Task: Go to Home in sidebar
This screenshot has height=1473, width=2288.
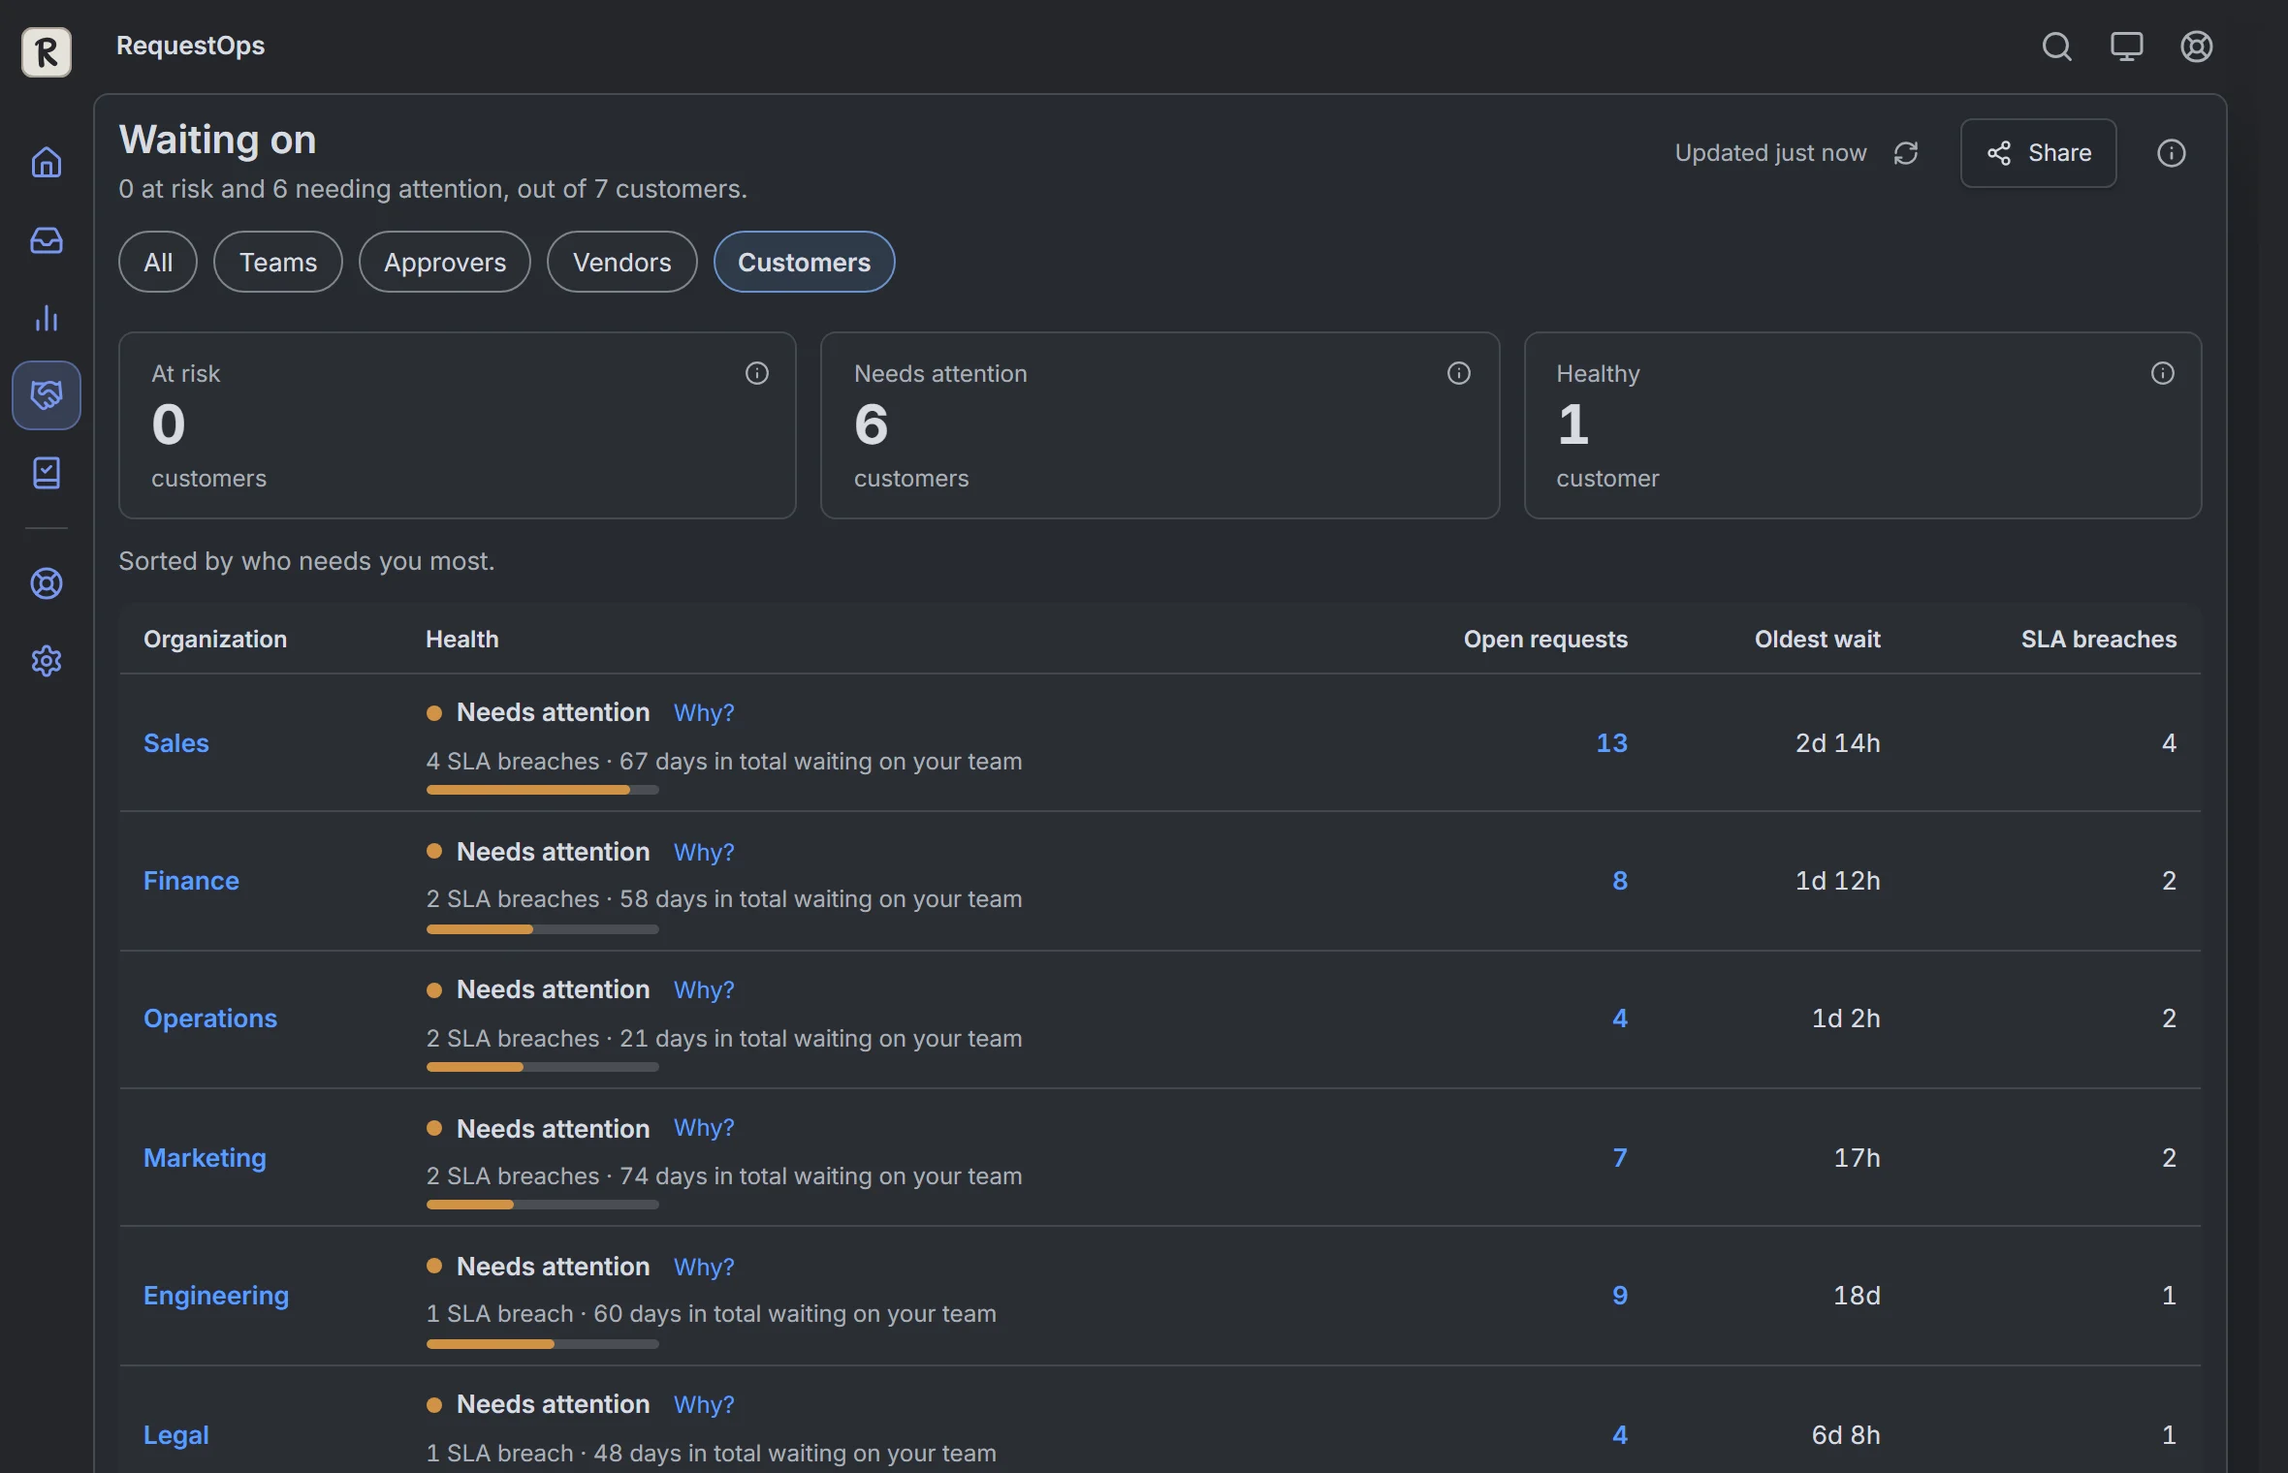Action: coord(47,162)
